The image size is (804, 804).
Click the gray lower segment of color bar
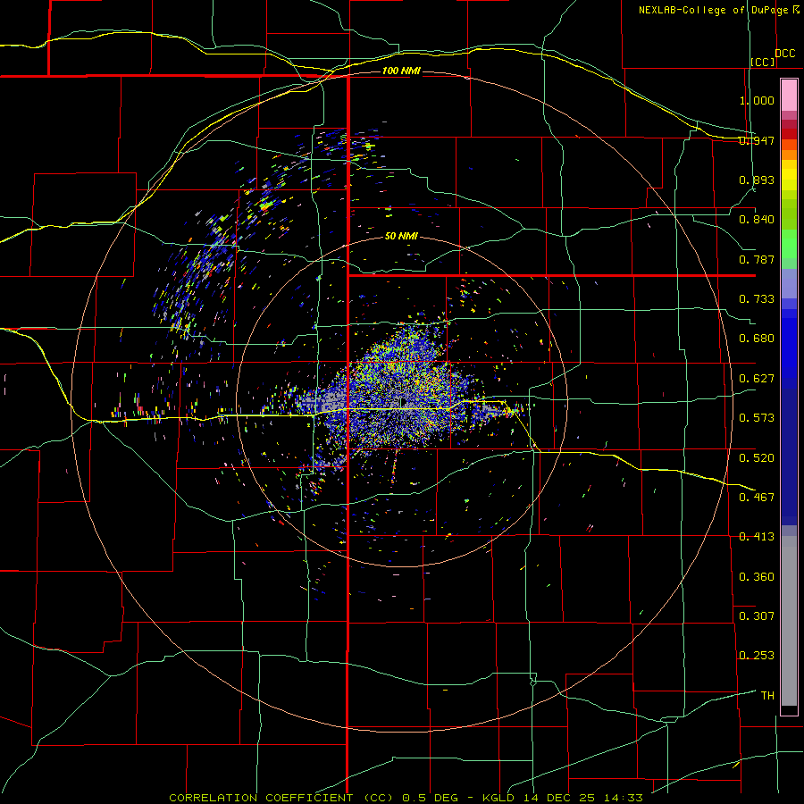pos(789,621)
